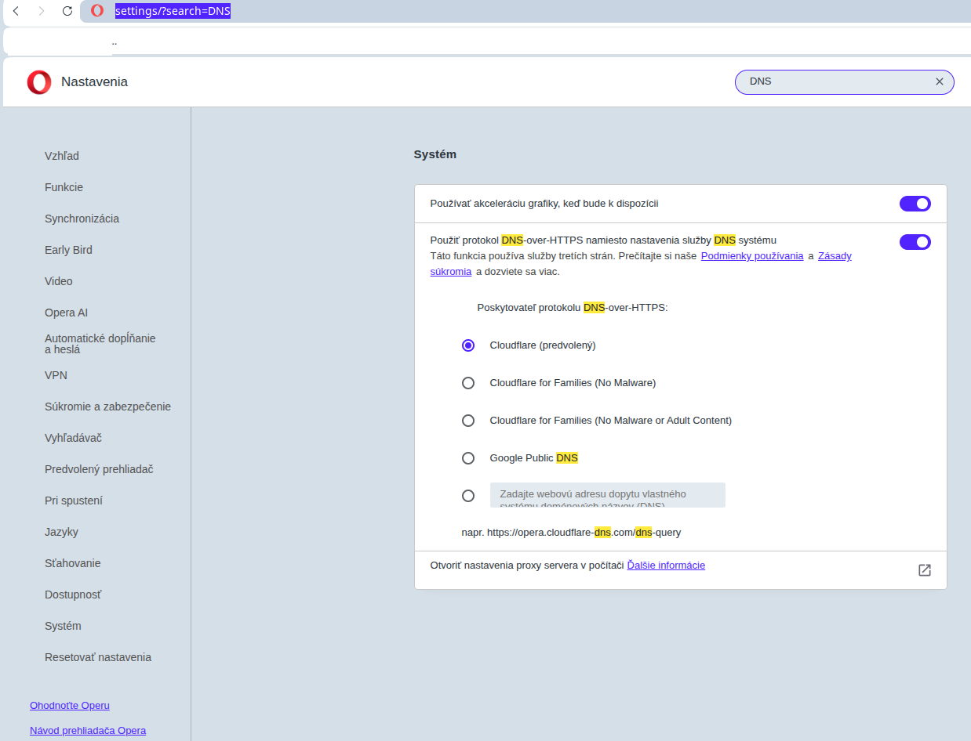971x741 pixels.
Task: Select Cloudflare (predvolený) radio button
Action: tap(468, 345)
